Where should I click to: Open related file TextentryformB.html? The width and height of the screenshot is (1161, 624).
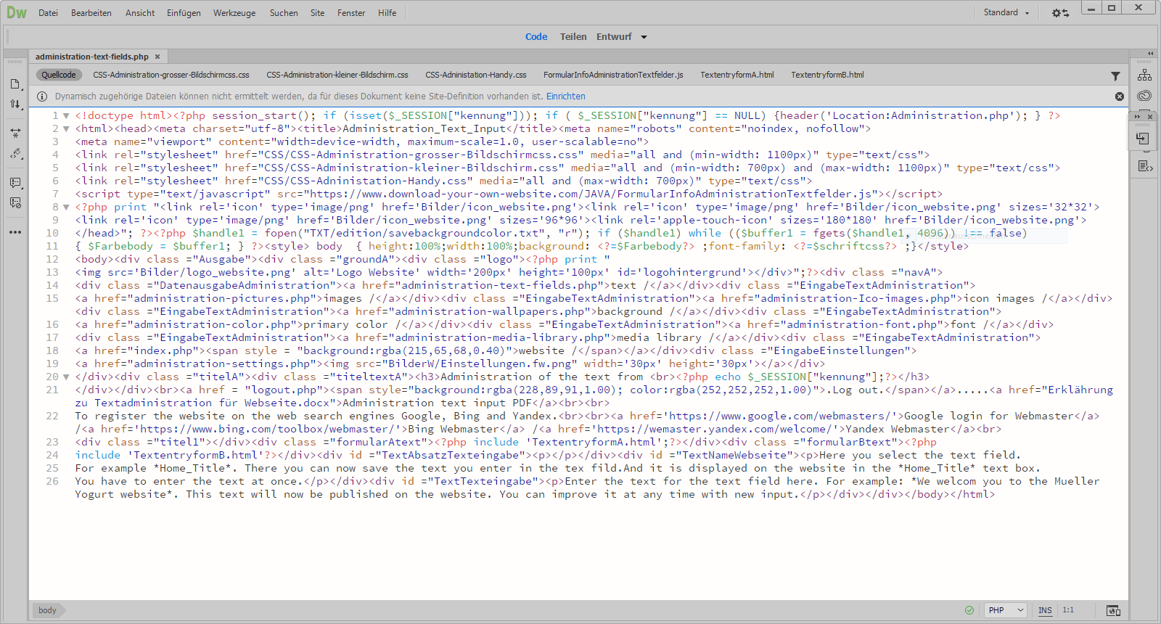827,75
